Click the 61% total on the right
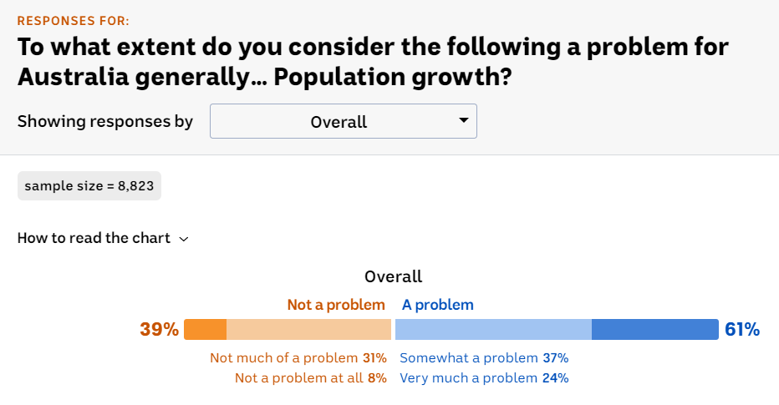 point(742,330)
